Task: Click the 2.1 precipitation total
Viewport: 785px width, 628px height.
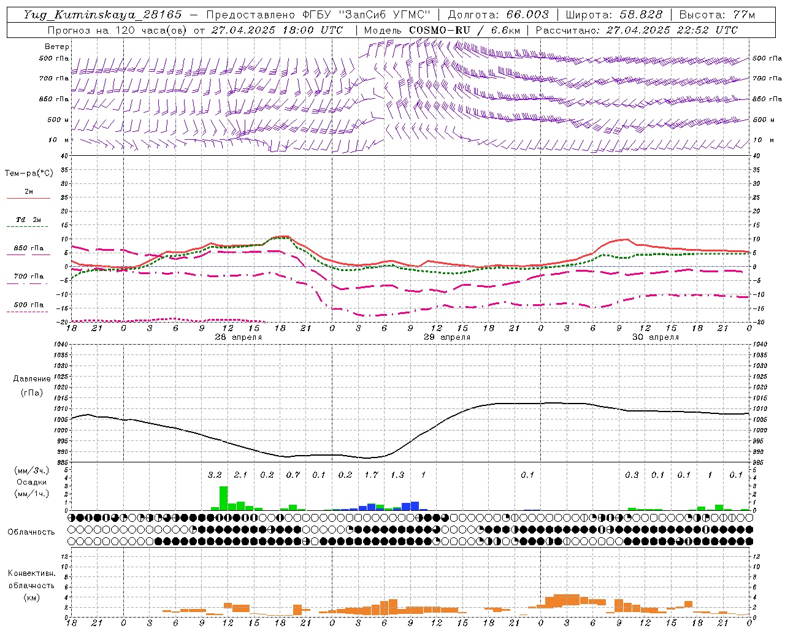Action: (x=240, y=475)
